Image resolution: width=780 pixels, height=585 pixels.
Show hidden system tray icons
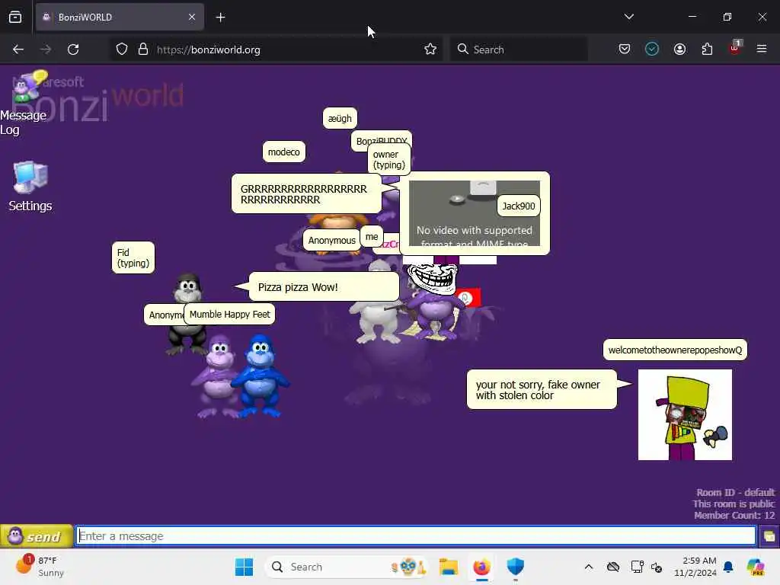589,567
